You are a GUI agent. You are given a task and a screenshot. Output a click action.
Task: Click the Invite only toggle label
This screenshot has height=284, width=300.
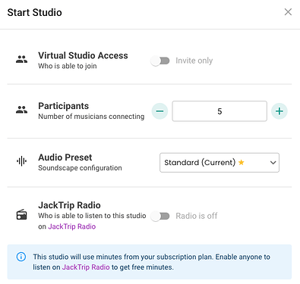[194, 61]
